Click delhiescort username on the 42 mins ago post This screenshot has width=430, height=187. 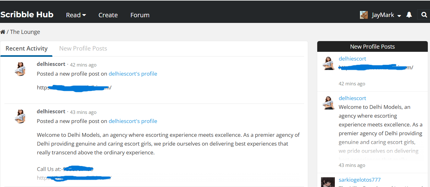coord(51,64)
